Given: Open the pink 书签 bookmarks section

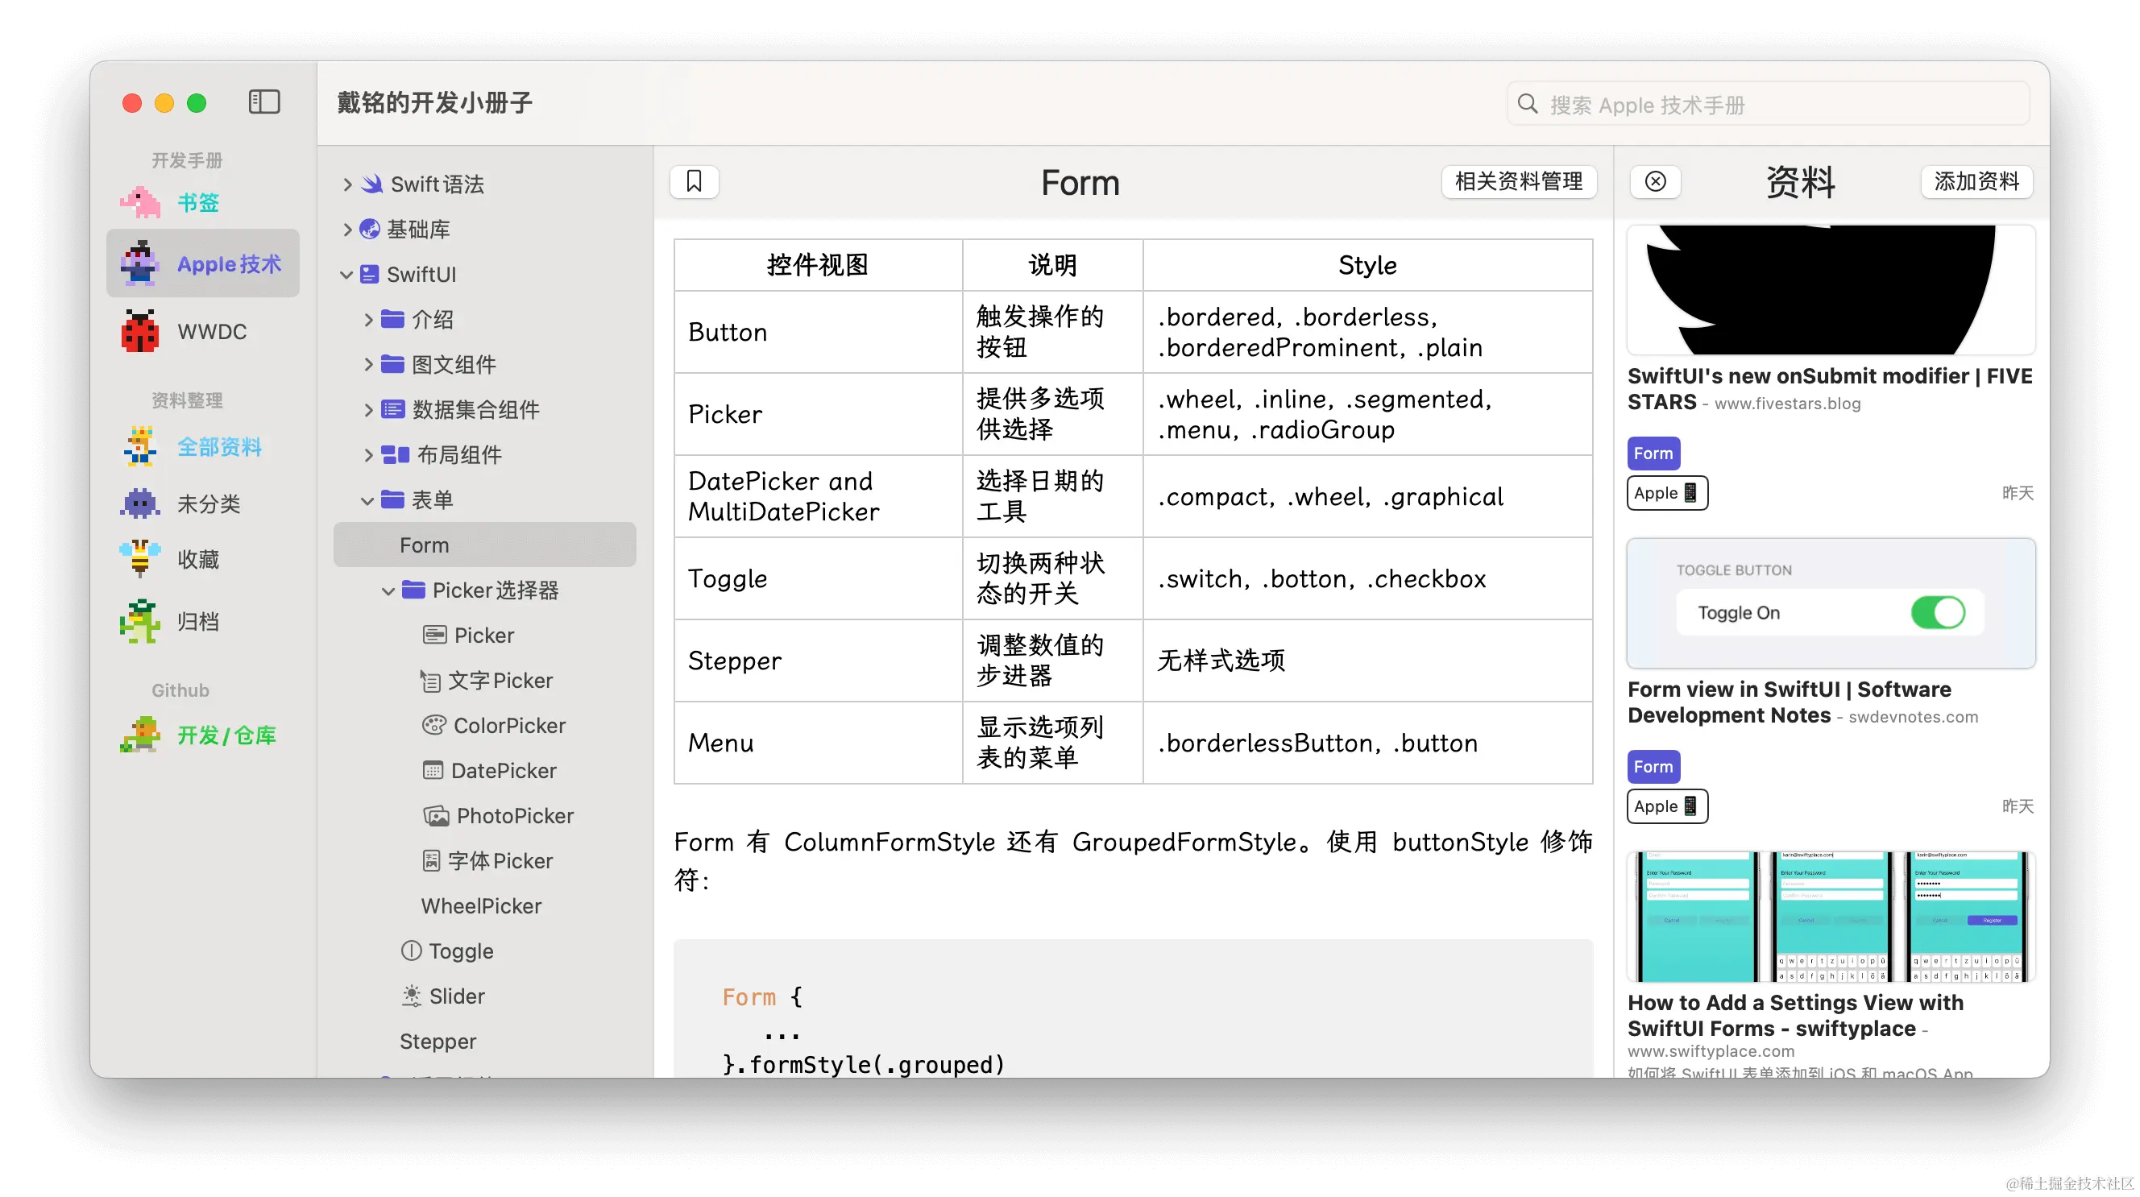Looking at the screenshot, I should (197, 203).
